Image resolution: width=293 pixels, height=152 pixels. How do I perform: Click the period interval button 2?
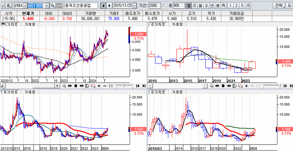[236, 6]
